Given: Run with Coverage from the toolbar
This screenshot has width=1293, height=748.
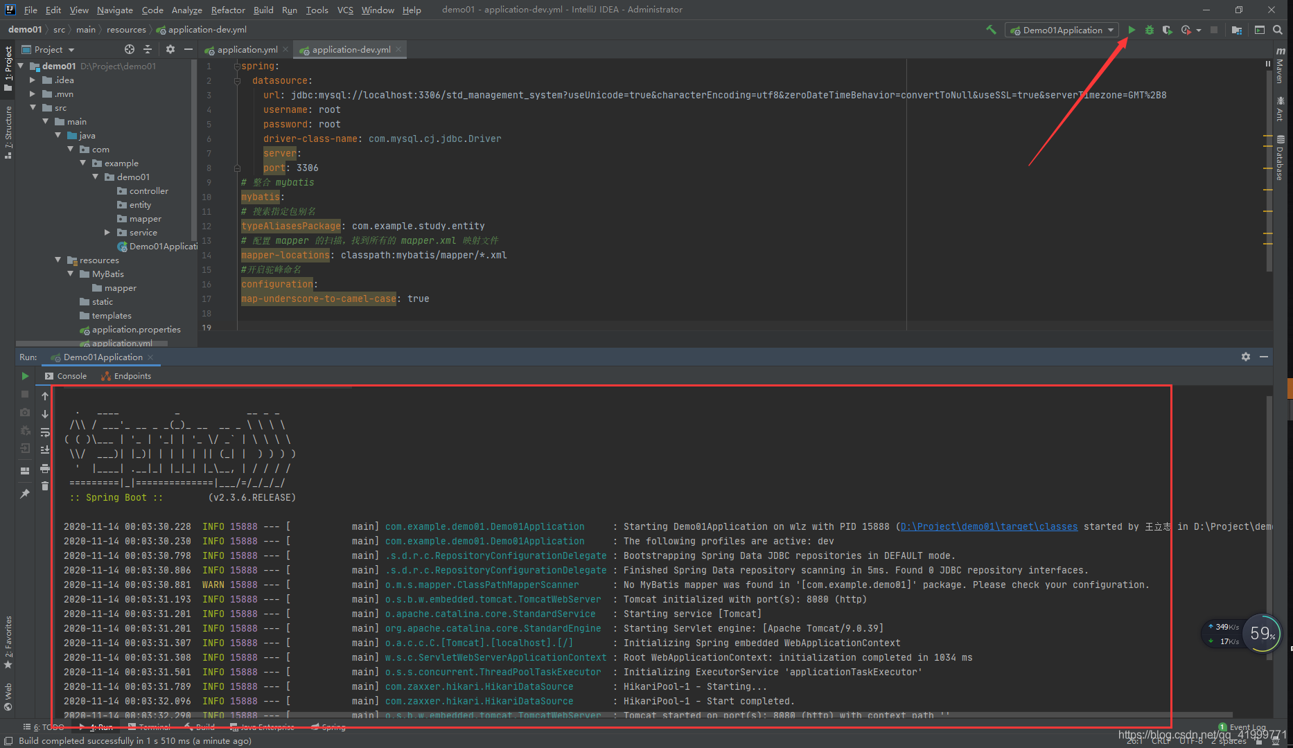Looking at the screenshot, I should pos(1168,30).
